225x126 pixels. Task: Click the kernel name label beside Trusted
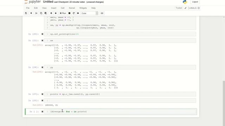(193, 8)
